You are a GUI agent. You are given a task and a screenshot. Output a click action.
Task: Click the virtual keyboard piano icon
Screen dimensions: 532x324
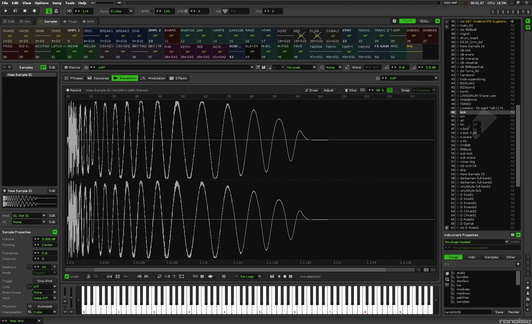pyautogui.click(x=272, y=276)
